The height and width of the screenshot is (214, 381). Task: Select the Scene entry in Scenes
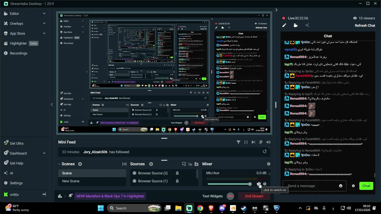(x=92, y=173)
